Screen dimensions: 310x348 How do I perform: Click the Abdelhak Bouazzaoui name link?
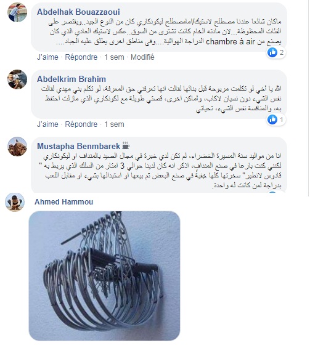pyautogui.click(x=78, y=12)
